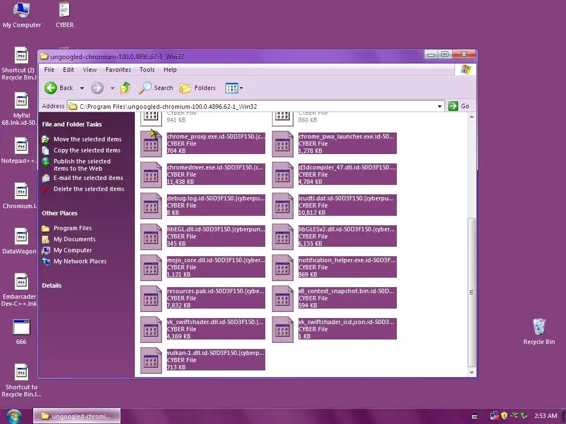This screenshot has height=424, width=566.
Task: Click the scrollbar up arrow in file list
Action: click(471, 117)
